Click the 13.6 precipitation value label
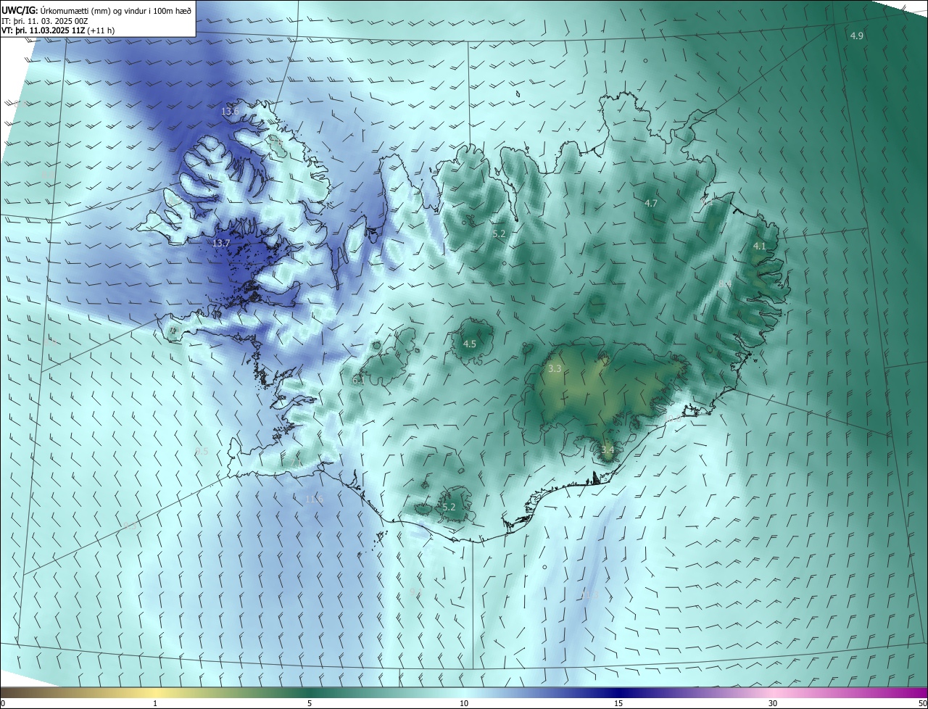Viewport: 928px width, 709px height. click(230, 112)
